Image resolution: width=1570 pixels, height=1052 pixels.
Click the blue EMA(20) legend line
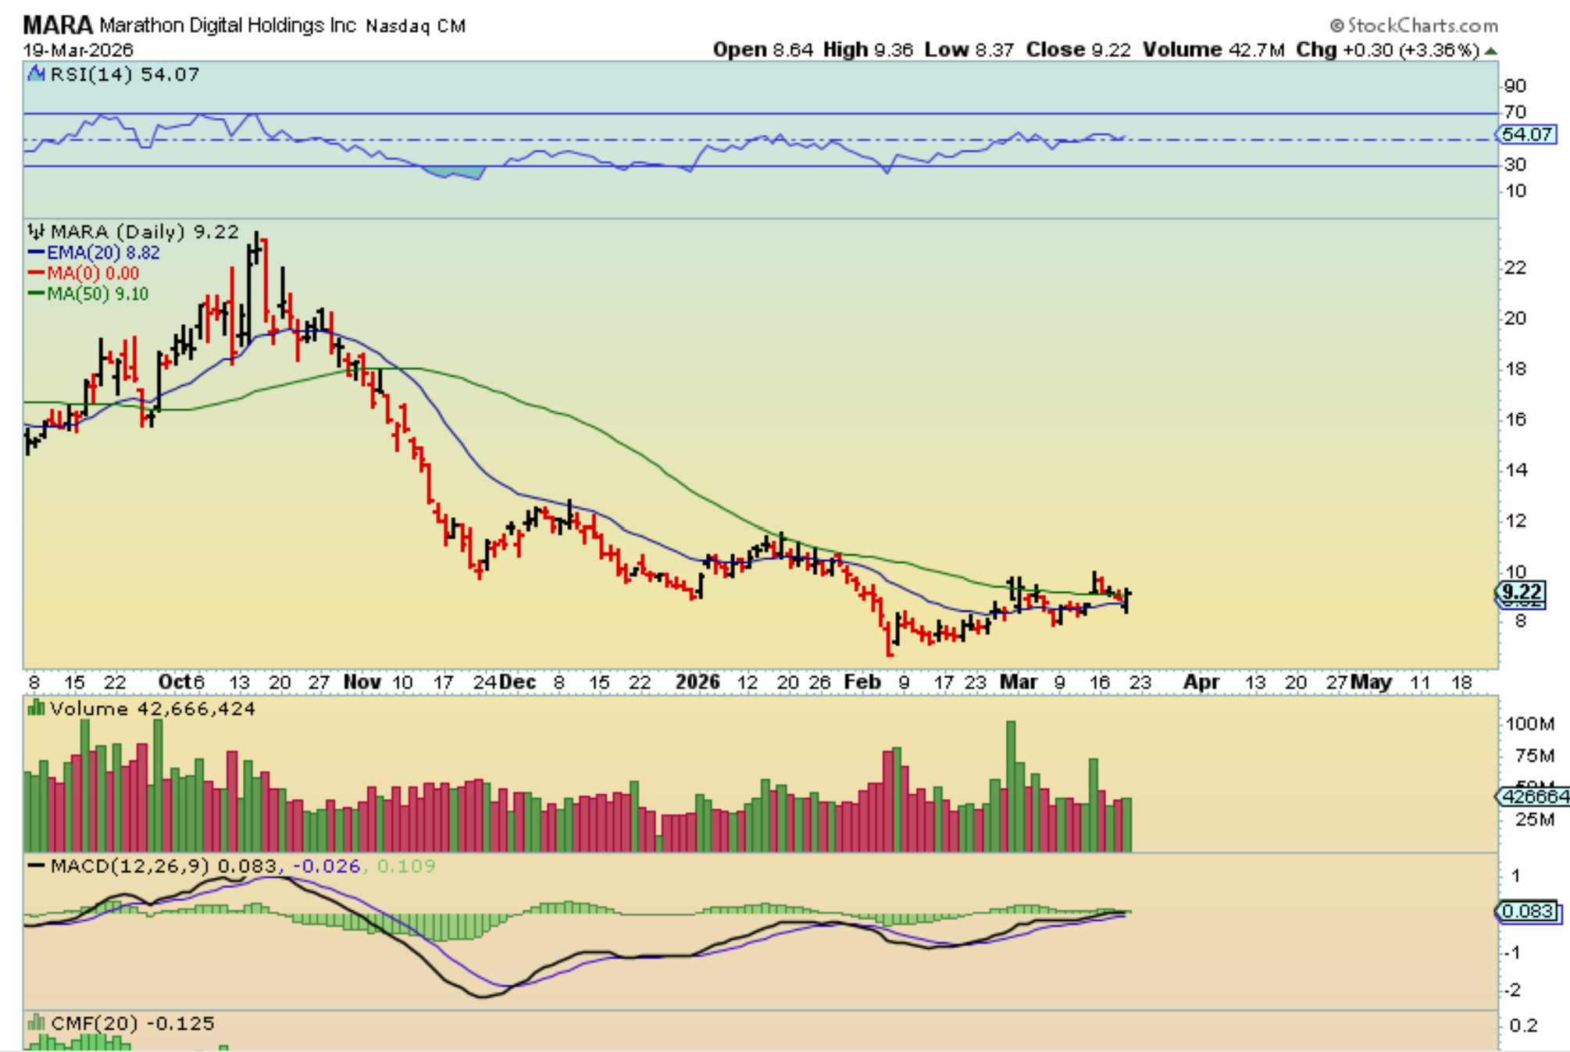pyautogui.click(x=36, y=253)
